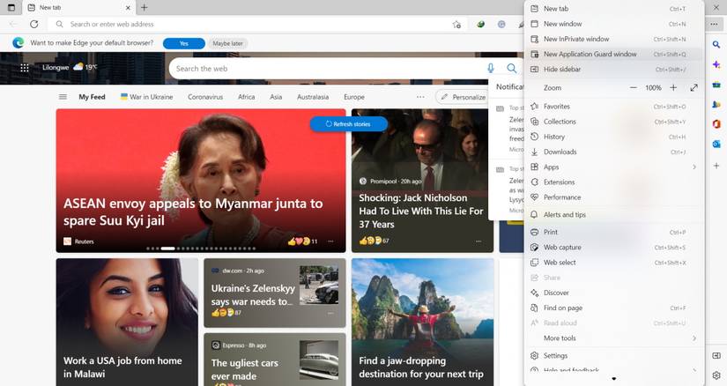
Task: Click the sidebar settings gear icon
Action: point(716,375)
